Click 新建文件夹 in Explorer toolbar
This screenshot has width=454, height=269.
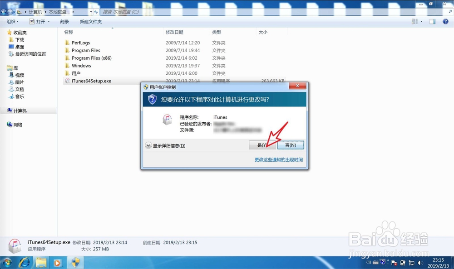coord(91,22)
